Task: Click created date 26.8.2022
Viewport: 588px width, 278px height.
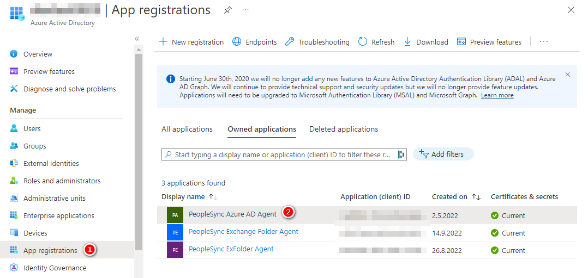Action: 447,251
